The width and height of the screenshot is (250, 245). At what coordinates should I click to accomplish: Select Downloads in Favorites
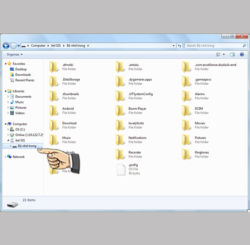23,75
